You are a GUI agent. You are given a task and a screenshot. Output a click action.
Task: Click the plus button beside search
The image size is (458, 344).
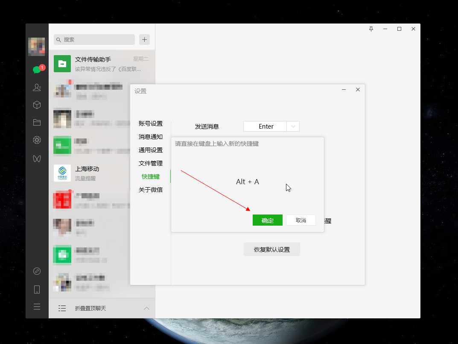144,39
